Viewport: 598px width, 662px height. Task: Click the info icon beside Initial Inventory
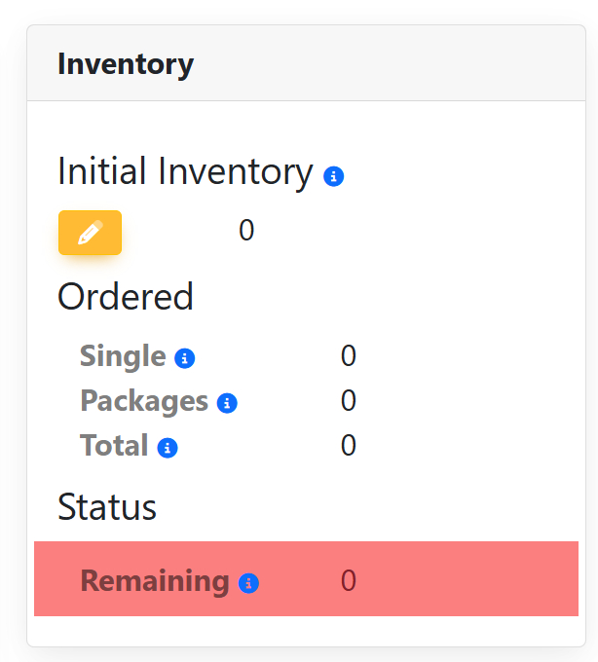333,176
